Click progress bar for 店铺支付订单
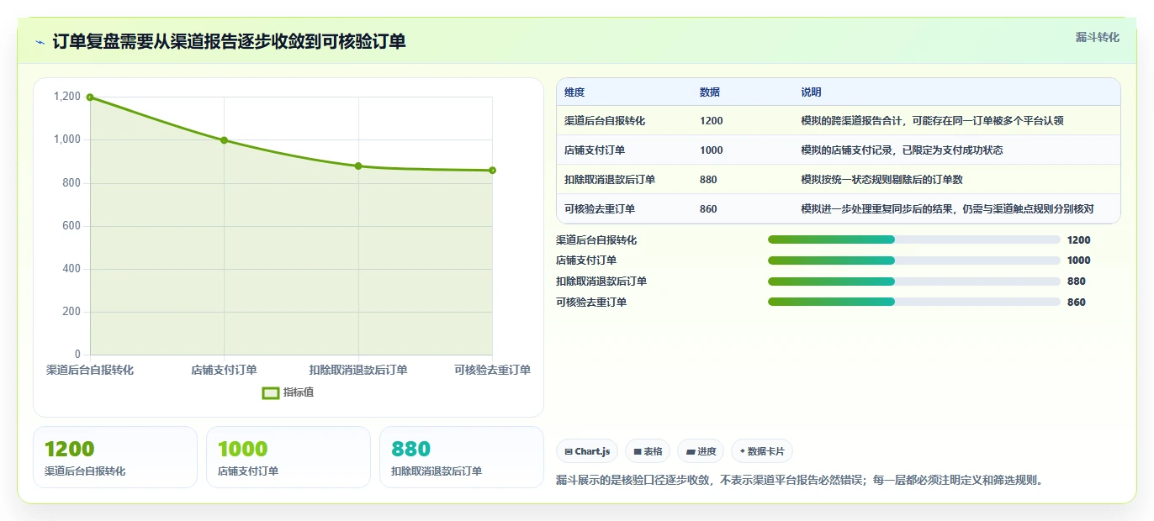Viewport: 1154px width, 521px height. (x=913, y=260)
